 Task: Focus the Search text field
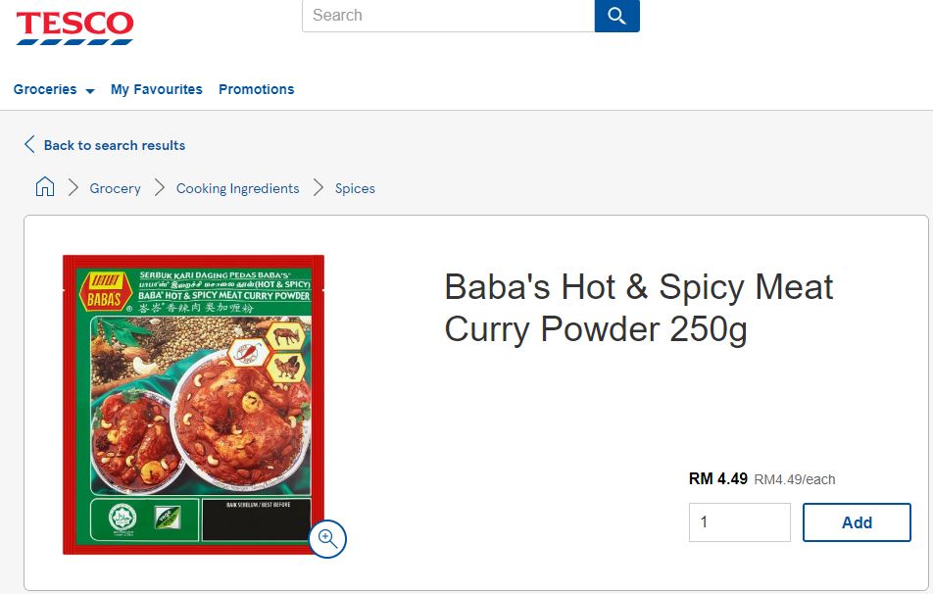click(448, 16)
